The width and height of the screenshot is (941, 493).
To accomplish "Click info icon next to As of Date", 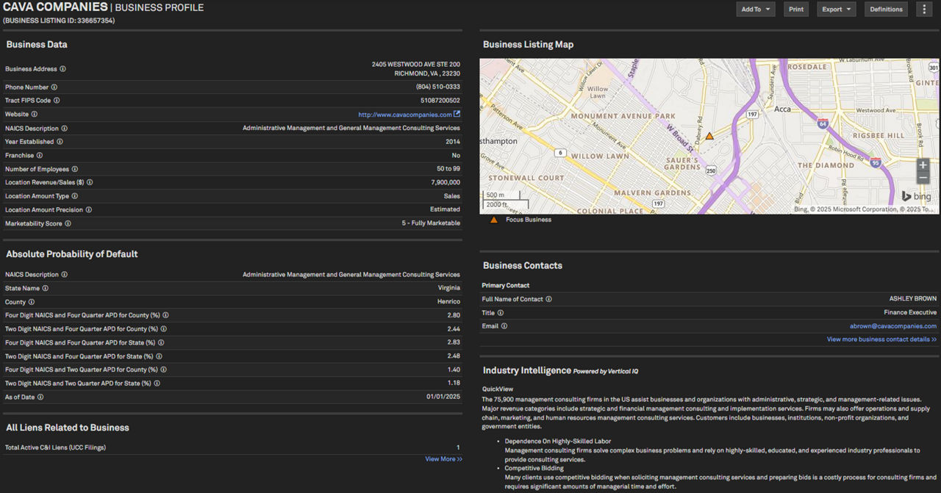I will click(x=40, y=397).
